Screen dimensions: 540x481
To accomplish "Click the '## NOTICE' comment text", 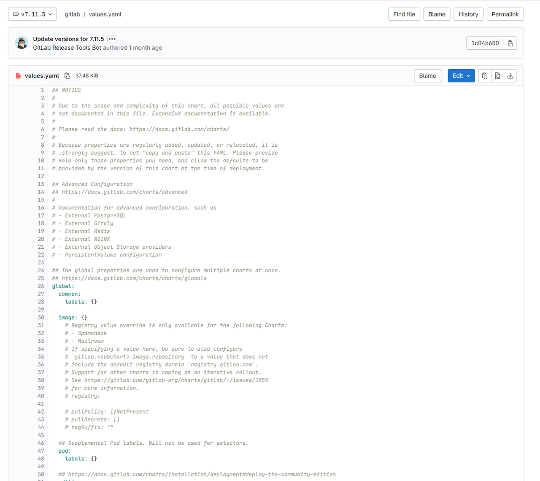I will tap(67, 90).
